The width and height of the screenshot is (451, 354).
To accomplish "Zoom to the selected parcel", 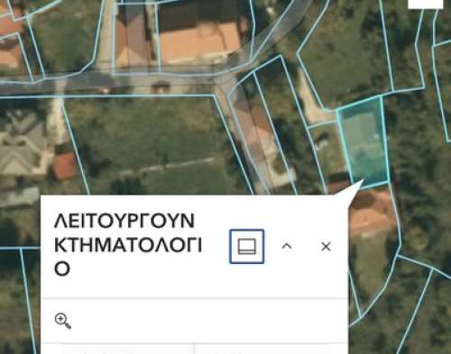I will click(x=63, y=321).
